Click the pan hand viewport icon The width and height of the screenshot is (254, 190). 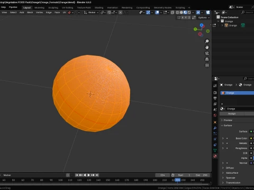(207, 47)
